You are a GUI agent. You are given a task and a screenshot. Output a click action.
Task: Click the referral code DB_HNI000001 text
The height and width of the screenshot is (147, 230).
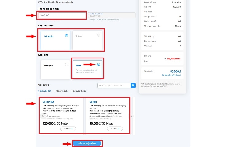[174, 58]
